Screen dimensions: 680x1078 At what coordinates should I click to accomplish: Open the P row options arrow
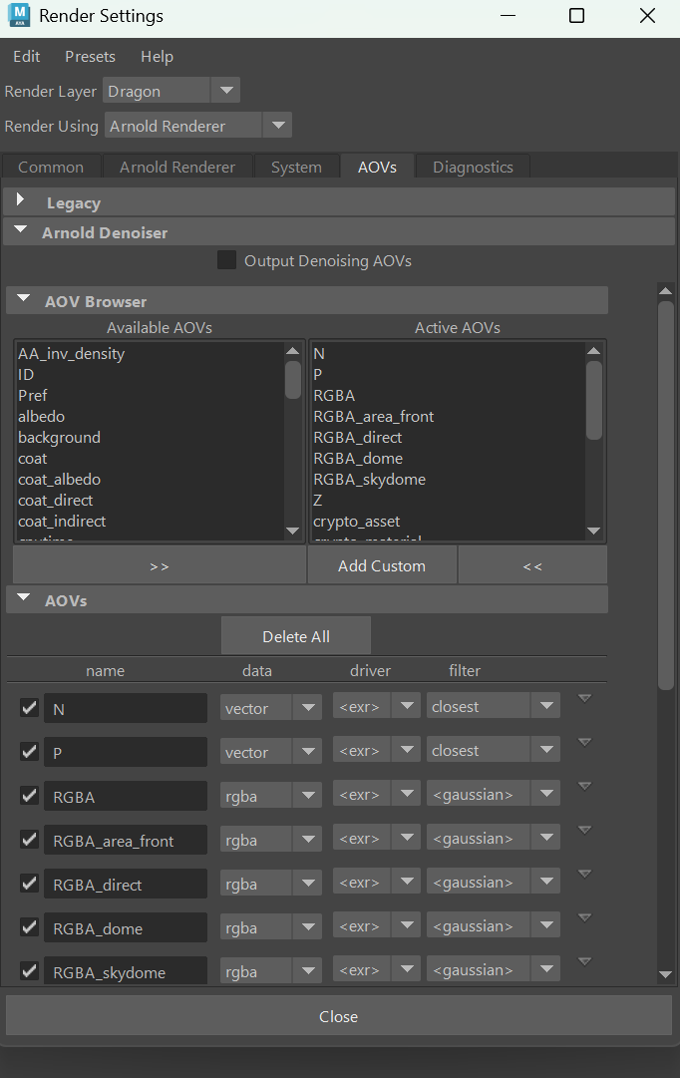pos(584,743)
